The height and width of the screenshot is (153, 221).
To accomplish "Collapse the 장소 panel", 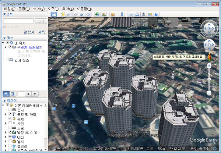I will tap(4, 38).
